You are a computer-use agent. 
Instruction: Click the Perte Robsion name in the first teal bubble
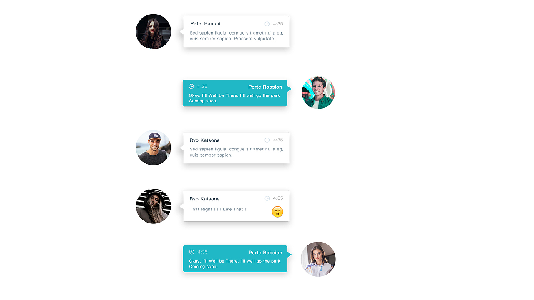pyautogui.click(x=265, y=87)
